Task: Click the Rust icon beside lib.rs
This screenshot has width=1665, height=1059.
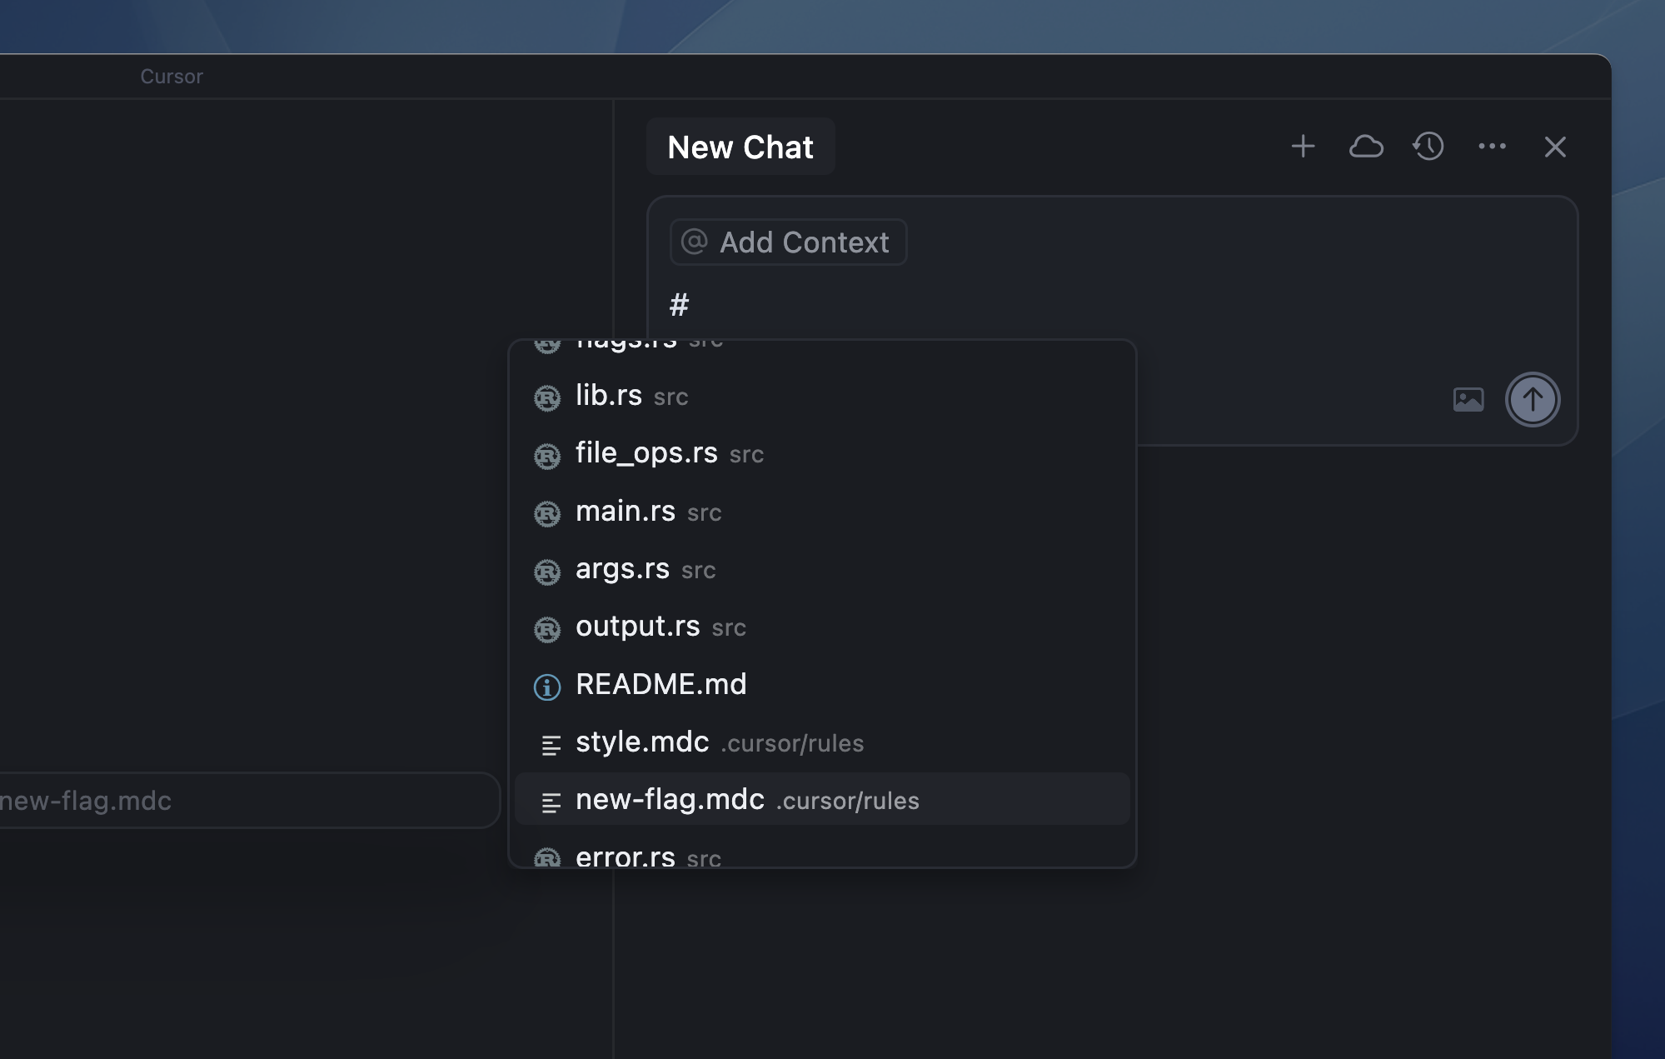Action: coord(547,398)
